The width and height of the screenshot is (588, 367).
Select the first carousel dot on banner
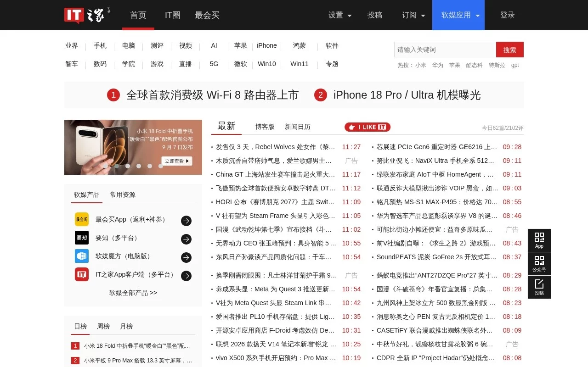[106, 166]
